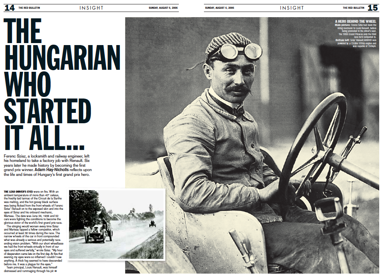Image resolution: width=382 pixels, height=276 pixels.
Task: Click the page number 15
Action: coord(372,8)
